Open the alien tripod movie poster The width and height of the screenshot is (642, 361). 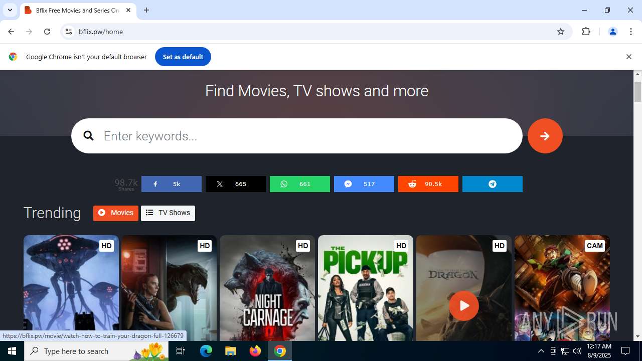[71, 288]
